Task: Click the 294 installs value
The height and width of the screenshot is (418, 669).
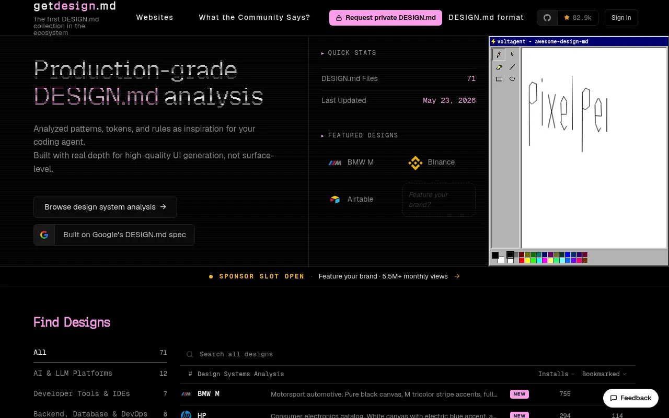Action: pos(565,415)
